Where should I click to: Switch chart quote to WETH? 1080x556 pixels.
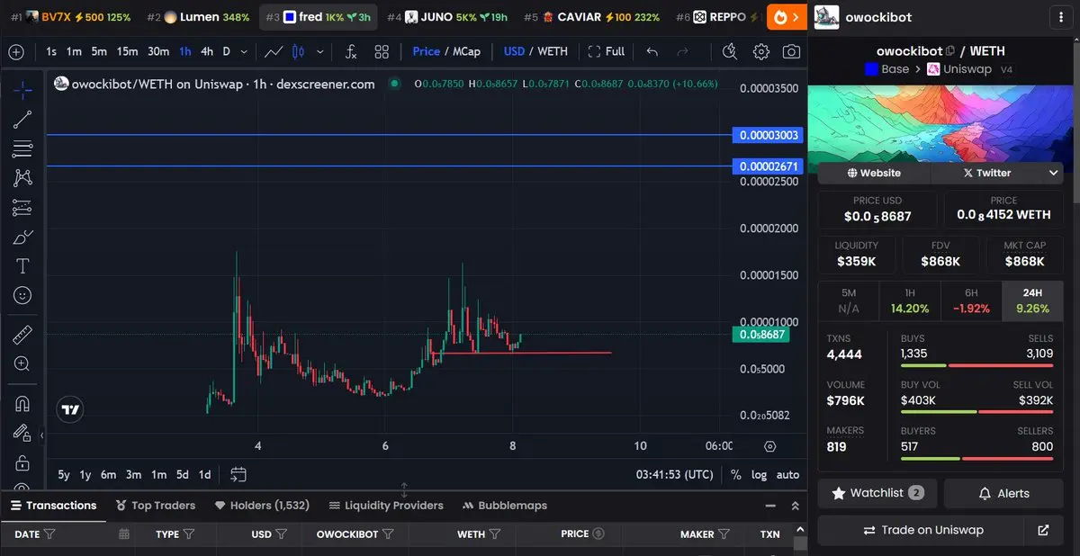point(553,51)
